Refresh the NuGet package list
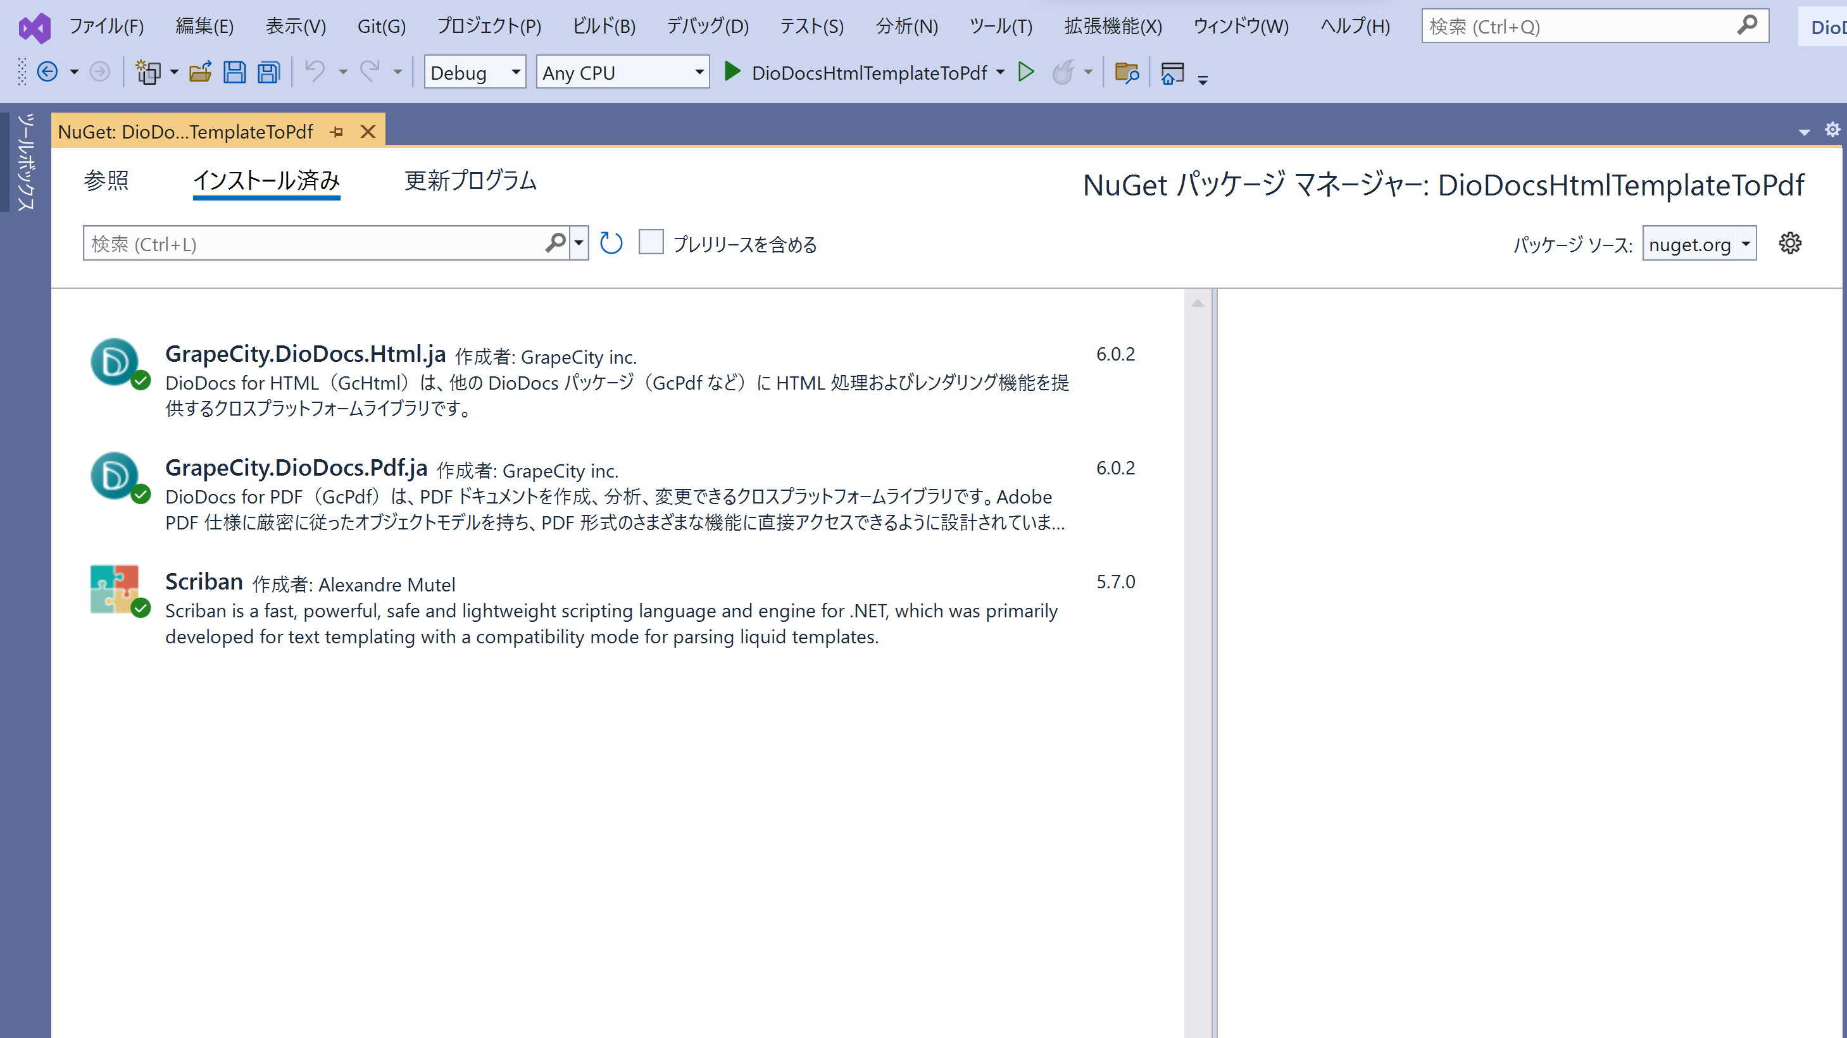 point(611,244)
